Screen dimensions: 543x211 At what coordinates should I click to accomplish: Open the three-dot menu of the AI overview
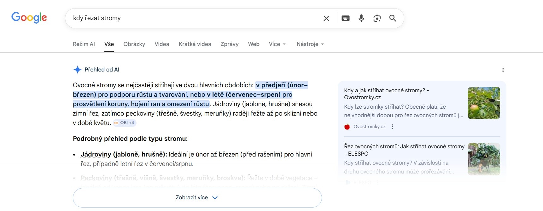(x=503, y=70)
